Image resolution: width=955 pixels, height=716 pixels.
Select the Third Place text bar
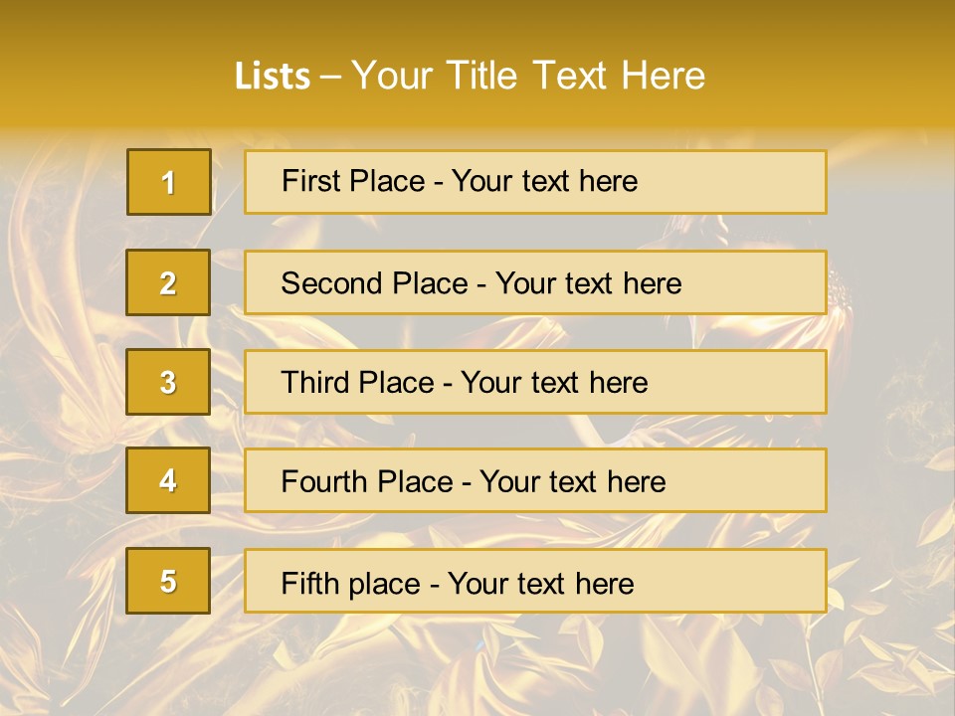click(x=535, y=382)
